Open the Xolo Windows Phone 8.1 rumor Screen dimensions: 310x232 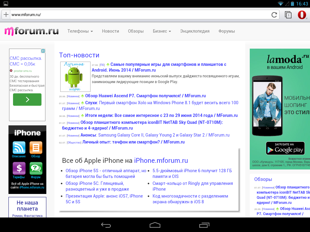[x=150, y=105]
